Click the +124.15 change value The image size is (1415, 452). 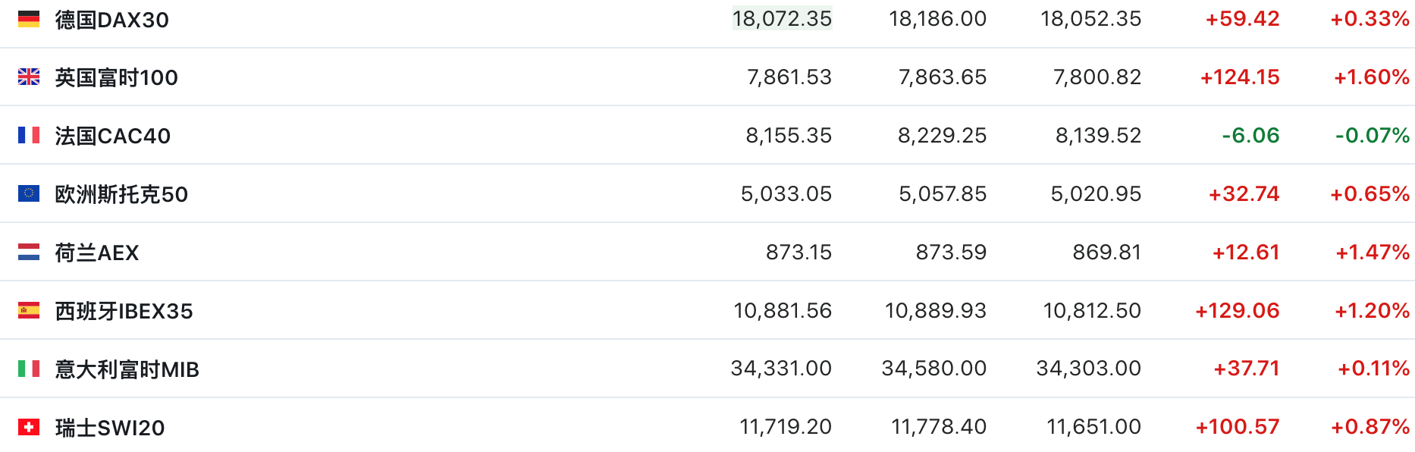tap(1240, 77)
